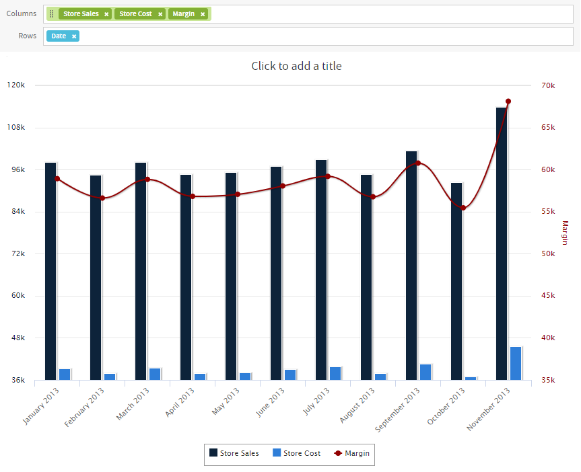Click the Store Sales legend color swatch

(x=213, y=453)
